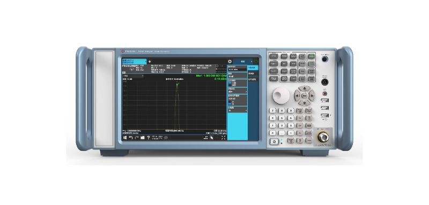The image size is (429, 205).
Task: Toggle the full screen expand icon
Action: point(223,138)
